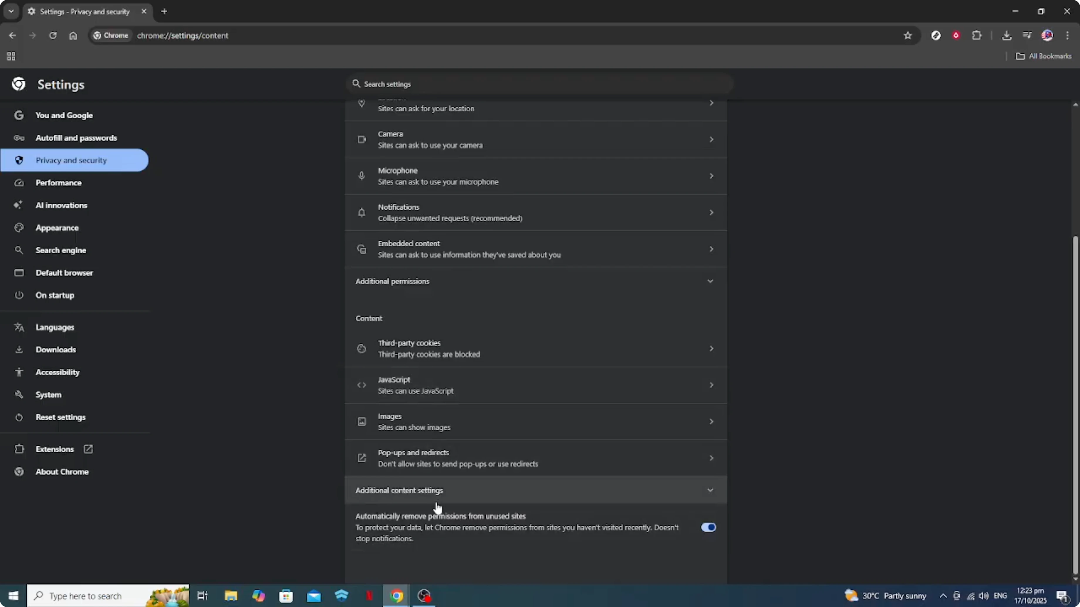Open the Extensions puzzle icon in toolbar
The width and height of the screenshot is (1080, 607).
977,35
